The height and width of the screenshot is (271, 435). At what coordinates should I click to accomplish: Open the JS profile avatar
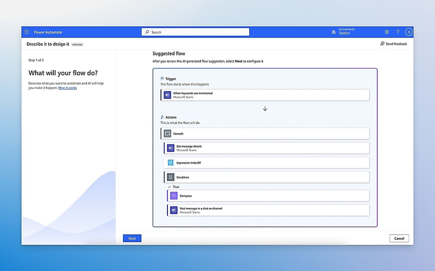[x=409, y=32]
